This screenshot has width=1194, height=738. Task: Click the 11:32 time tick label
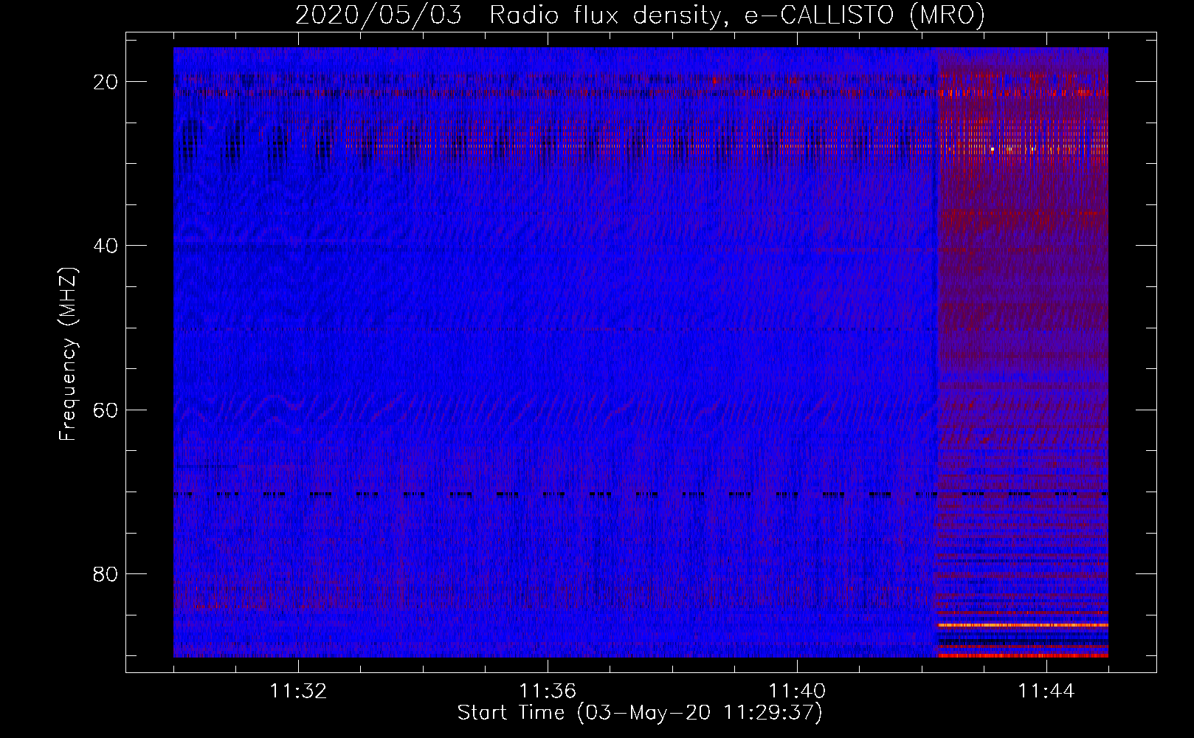[298, 692]
